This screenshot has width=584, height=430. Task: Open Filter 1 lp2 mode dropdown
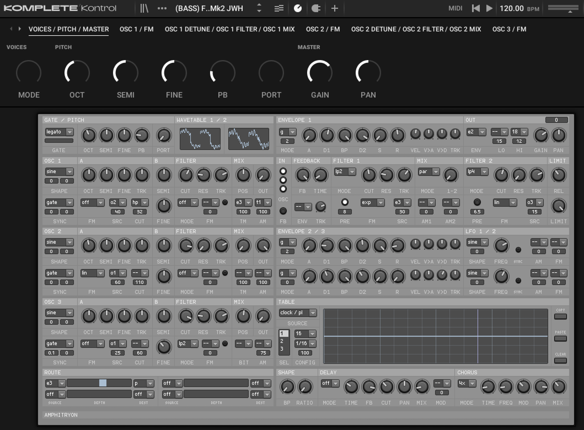point(345,172)
